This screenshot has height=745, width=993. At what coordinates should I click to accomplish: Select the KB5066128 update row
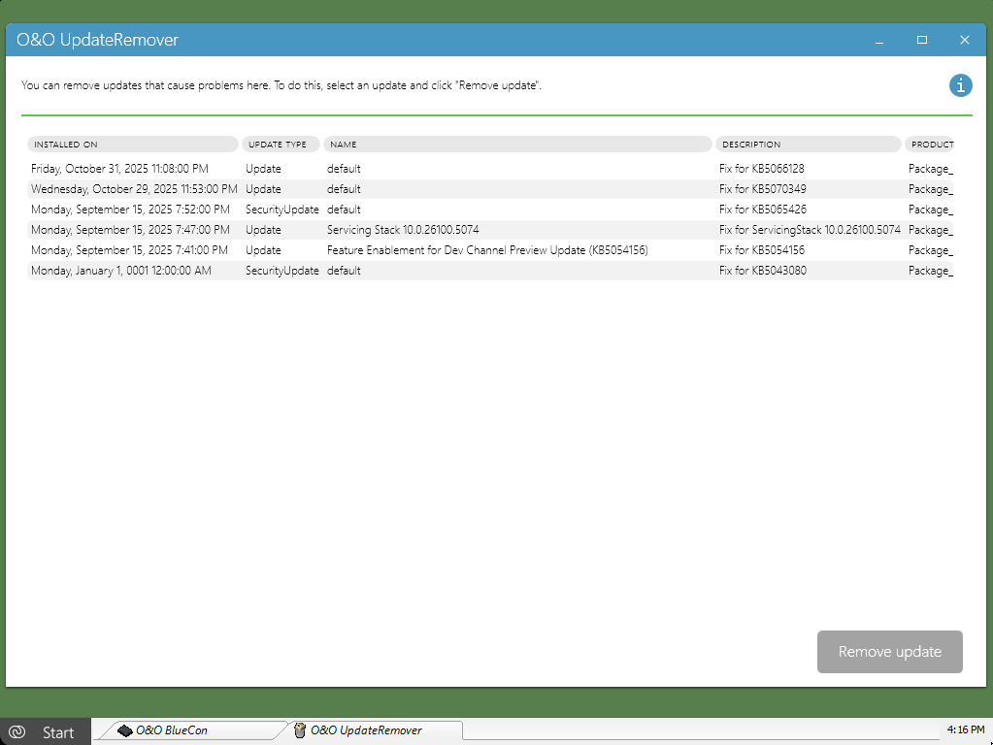(x=485, y=169)
